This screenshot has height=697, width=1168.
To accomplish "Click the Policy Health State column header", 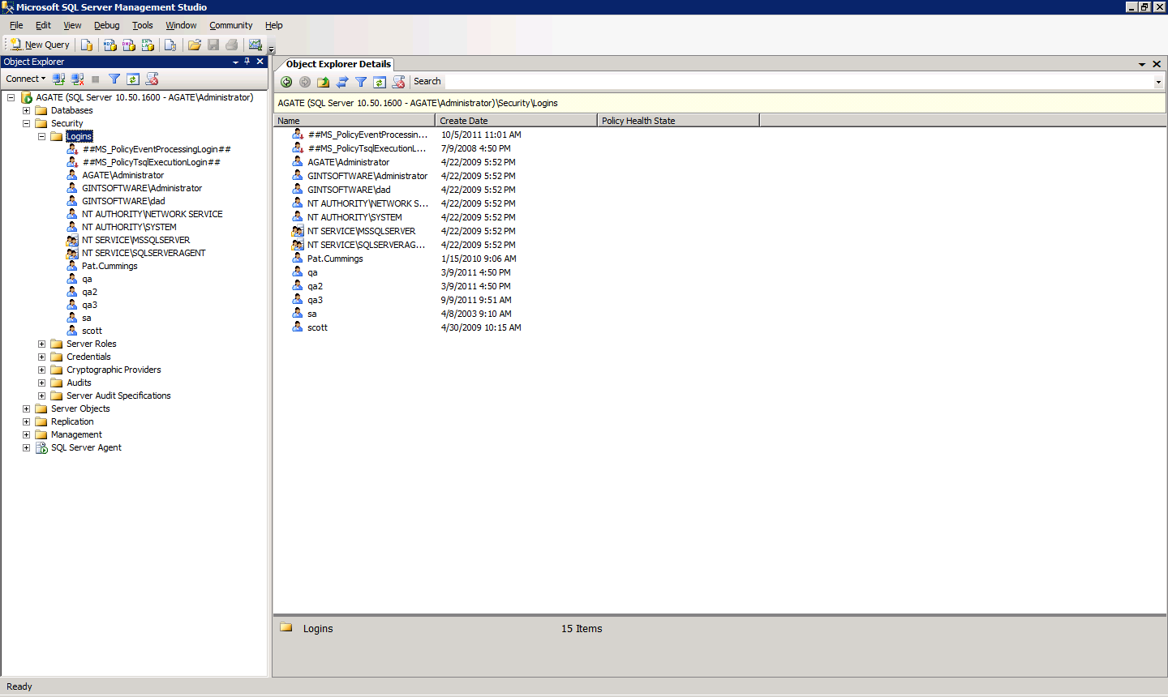I will (678, 121).
